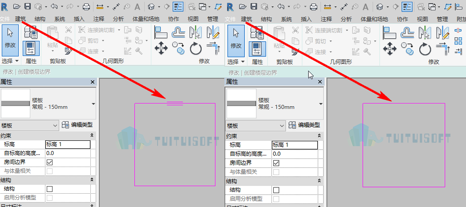Image resolution: width=466 pixels, height=207 pixels.
Task: Enable 结构 checkbox in right Properties panel
Action: click(276, 190)
